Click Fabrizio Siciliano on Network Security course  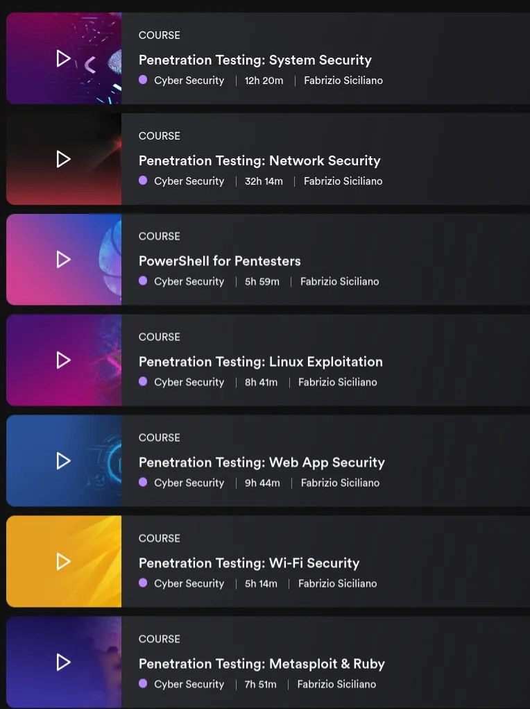[343, 181]
